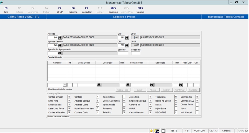Click the first AJUSTES DE ESTOQUES CFOP description

tap(170, 37)
